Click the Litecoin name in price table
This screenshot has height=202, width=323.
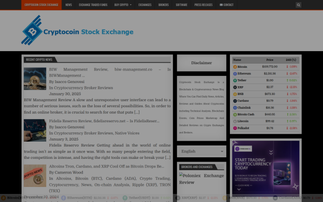coord(243,121)
